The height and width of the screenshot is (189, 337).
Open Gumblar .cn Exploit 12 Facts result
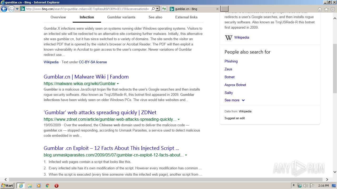[x=111, y=148]
